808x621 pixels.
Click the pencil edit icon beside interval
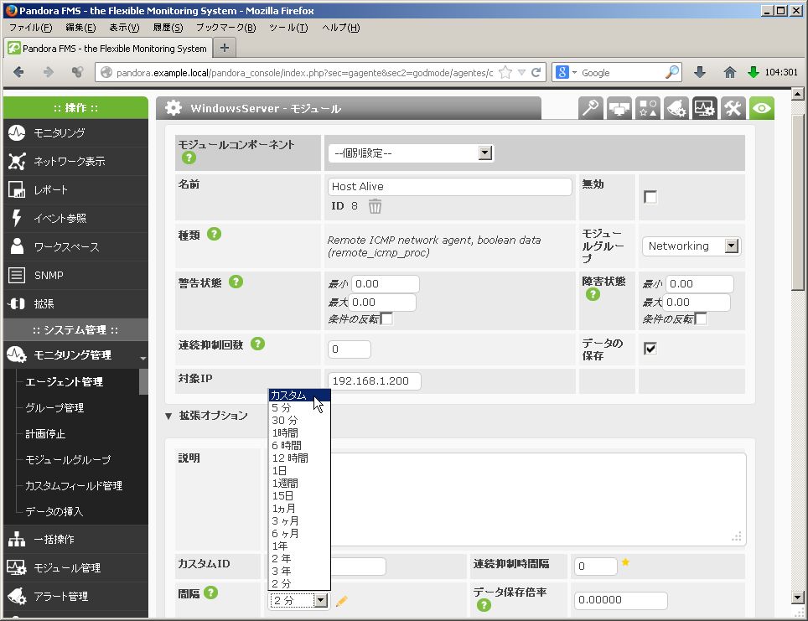pos(342,601)
